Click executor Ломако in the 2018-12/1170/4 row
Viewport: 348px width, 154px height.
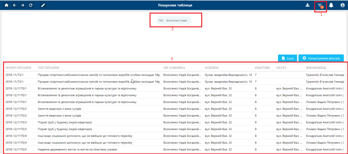[x=325, y=143]
